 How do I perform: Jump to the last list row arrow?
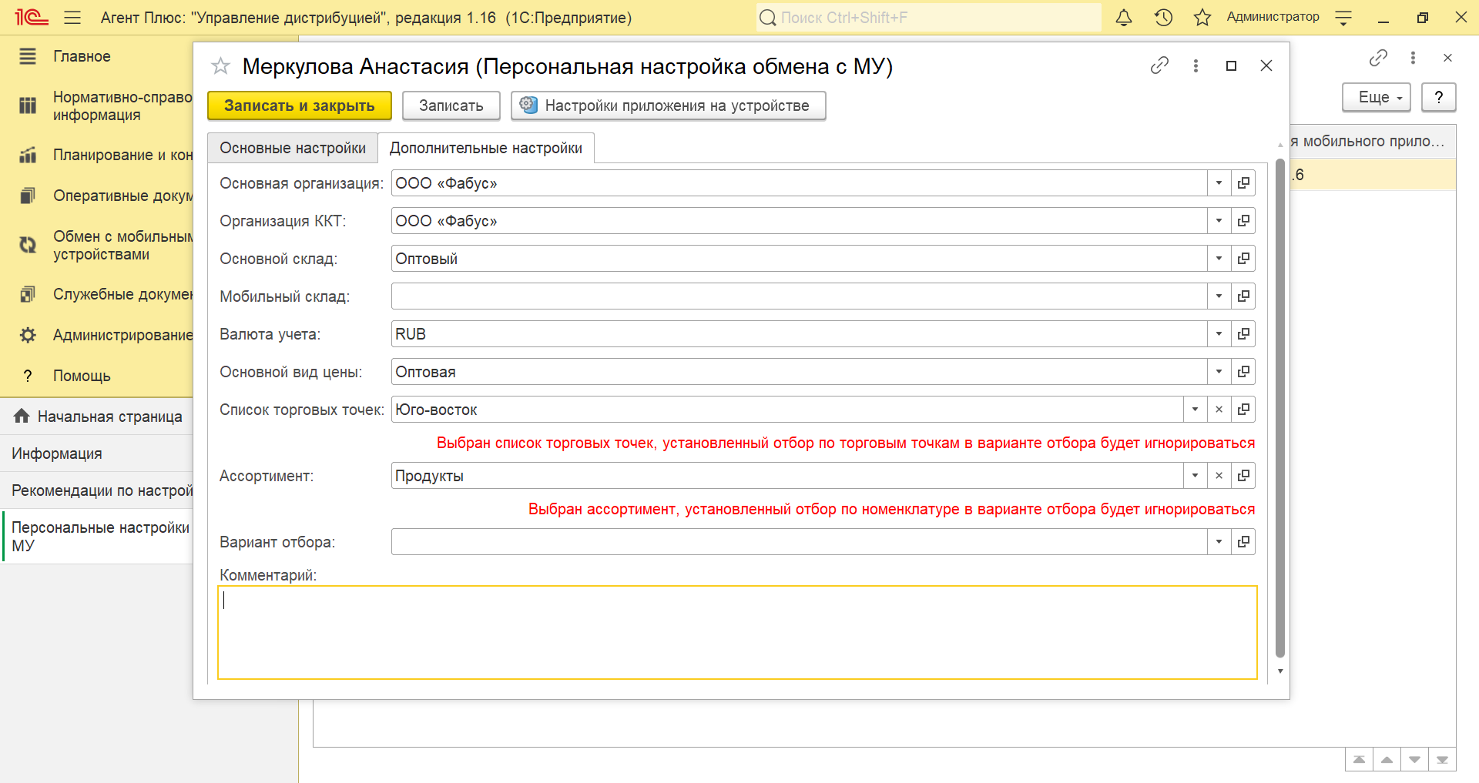[x=1442, y=760]
